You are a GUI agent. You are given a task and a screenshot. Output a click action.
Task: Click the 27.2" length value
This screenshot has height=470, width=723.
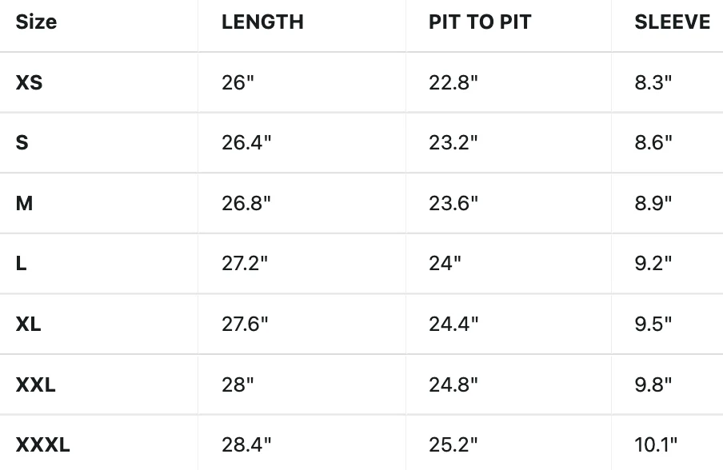point(245,264)
